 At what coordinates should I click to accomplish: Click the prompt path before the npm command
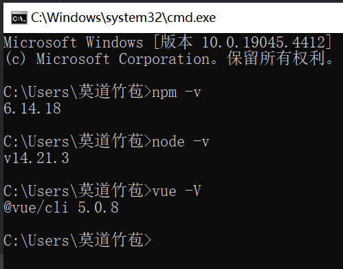pos(78,92)
